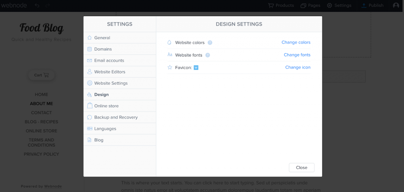
Task: Click the help icon beside Website fonts
Action: point(208,55)
